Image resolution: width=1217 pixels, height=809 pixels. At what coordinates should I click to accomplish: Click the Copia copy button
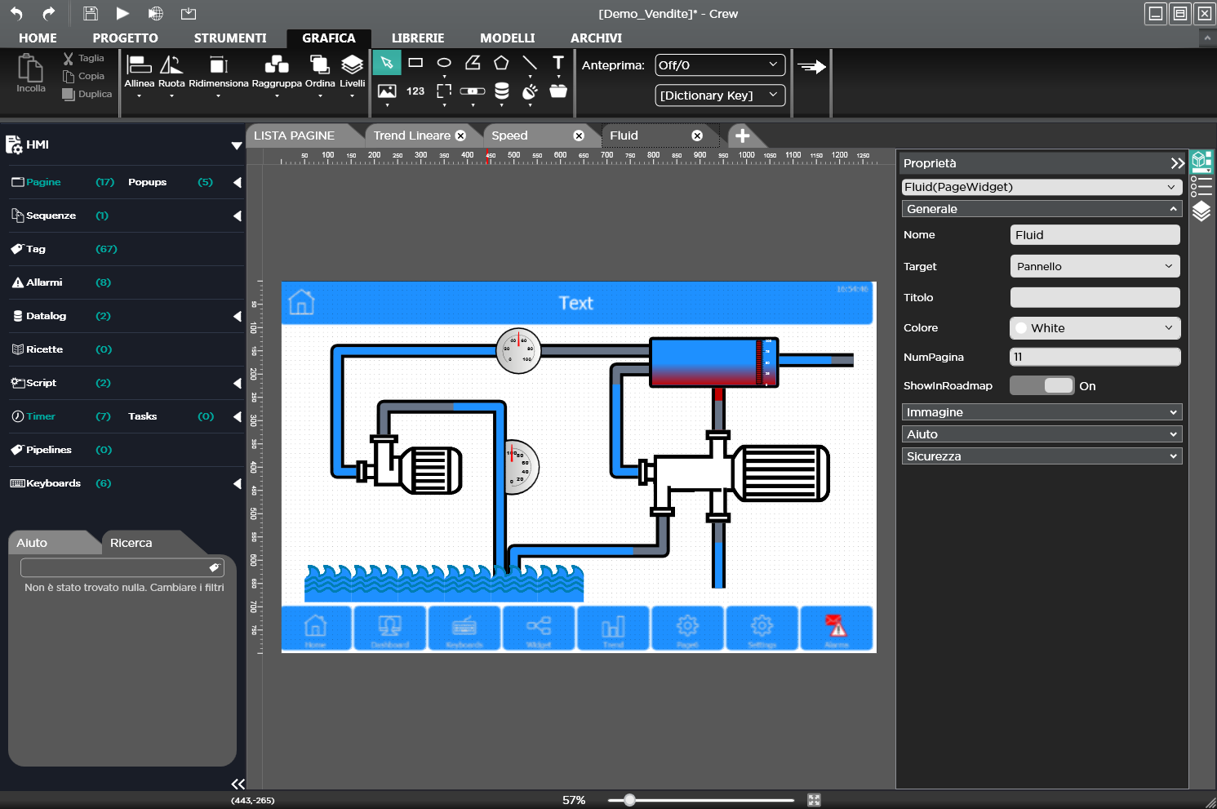(x=84, y=76)
